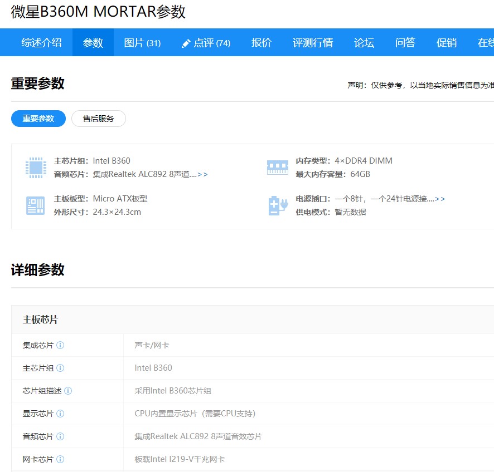
Task: Click the 供电模式 暂无数据 text
Action: coord(331,212)
